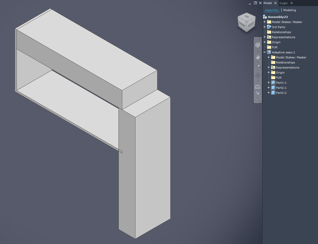
Task: Open dropdown arrow under Orbit tool
Action: pyautogui.click(x=258, y=81)
